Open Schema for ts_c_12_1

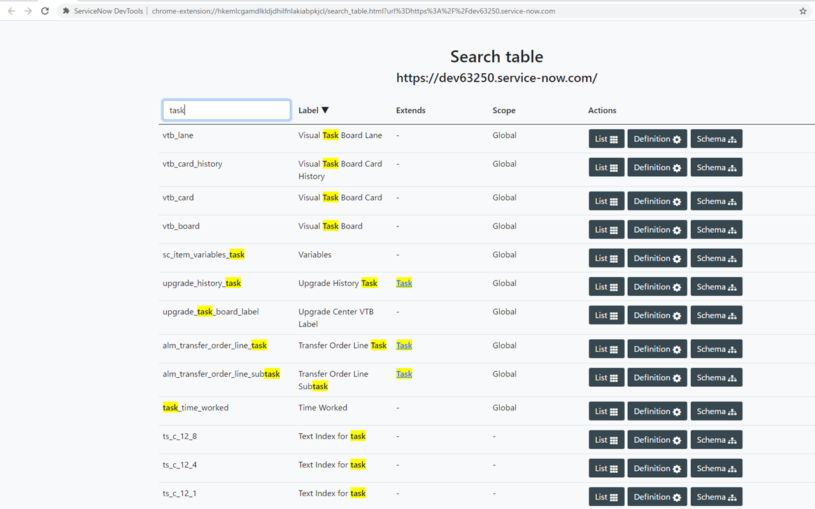pyautogui.click(x=716, y=497)
